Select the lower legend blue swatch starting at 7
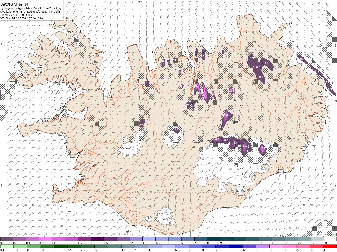The width and height of the screenshot is (337, 252). [195, 246]
